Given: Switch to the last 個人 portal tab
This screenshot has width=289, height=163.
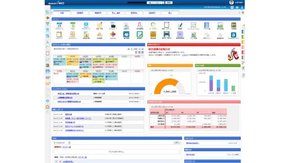Looking at the screenshot, I should [170, 13].
